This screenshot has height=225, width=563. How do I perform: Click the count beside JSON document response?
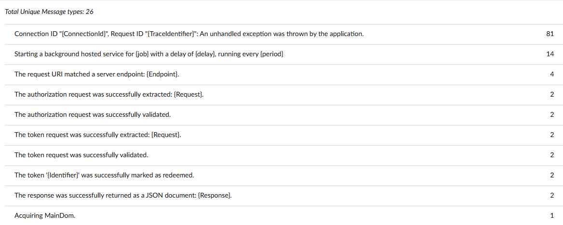[x=552, y=196]
